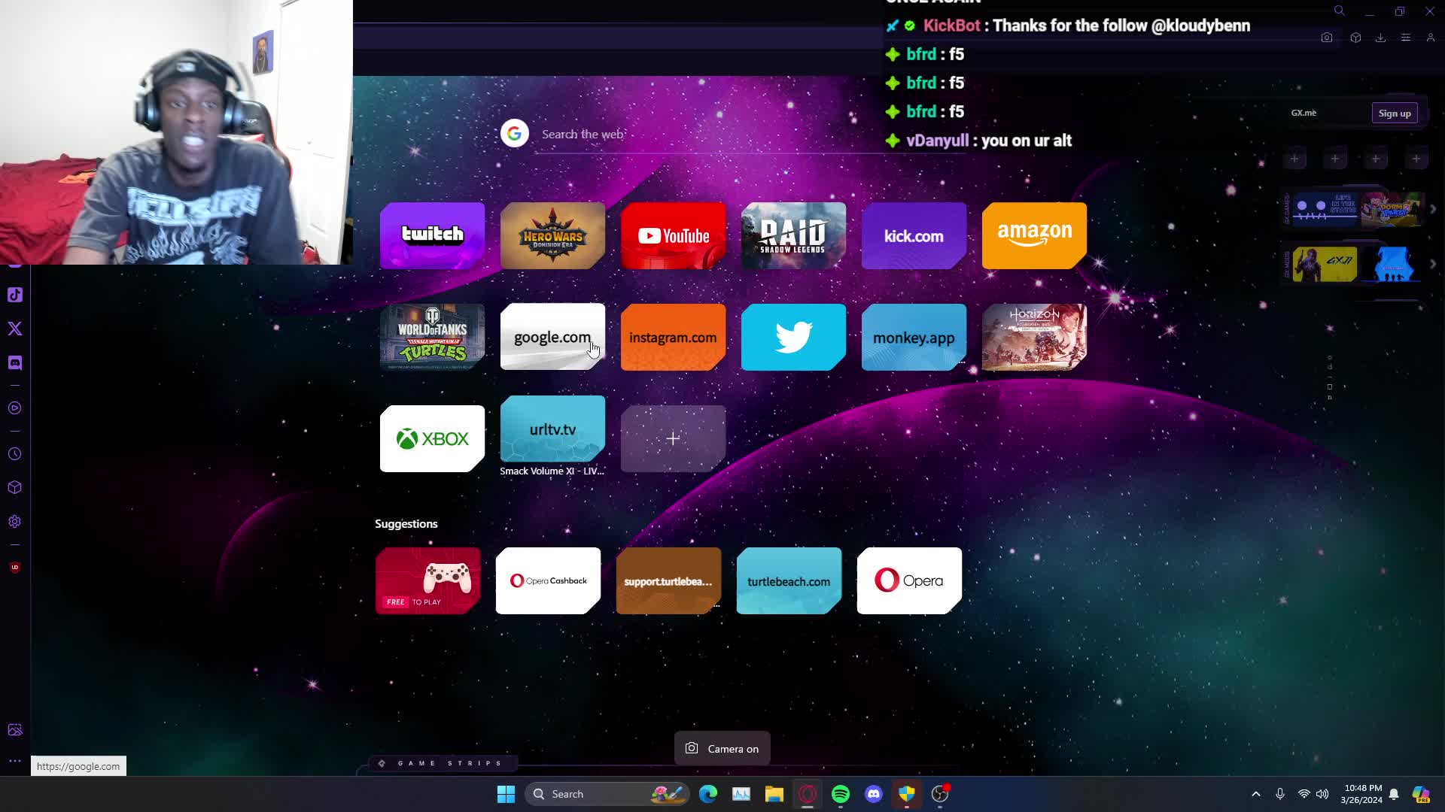Open the volume speaker tray control
Screen dimensions: 1445x812
1322,794
